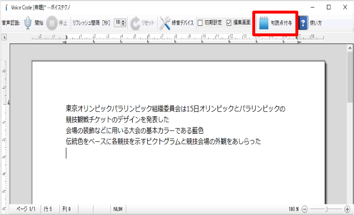Viewport: 354px width, 215px height.
Task: Click the 句読点付与 notepad icon
Action: [263, 23]
